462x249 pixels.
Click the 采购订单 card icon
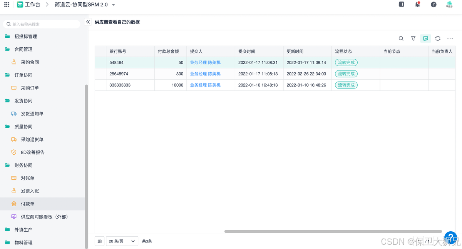pos(14,88)
